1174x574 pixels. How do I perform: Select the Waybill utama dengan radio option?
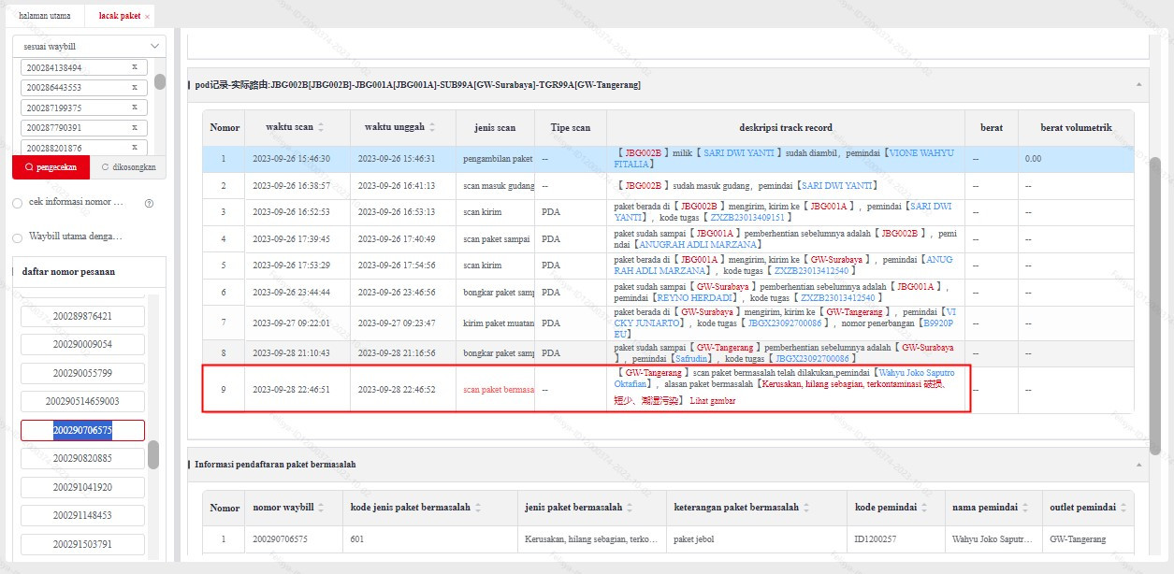click(18, 237)
